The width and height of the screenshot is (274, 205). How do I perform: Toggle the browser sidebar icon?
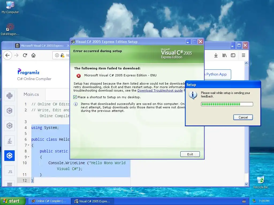pos(233,56)
